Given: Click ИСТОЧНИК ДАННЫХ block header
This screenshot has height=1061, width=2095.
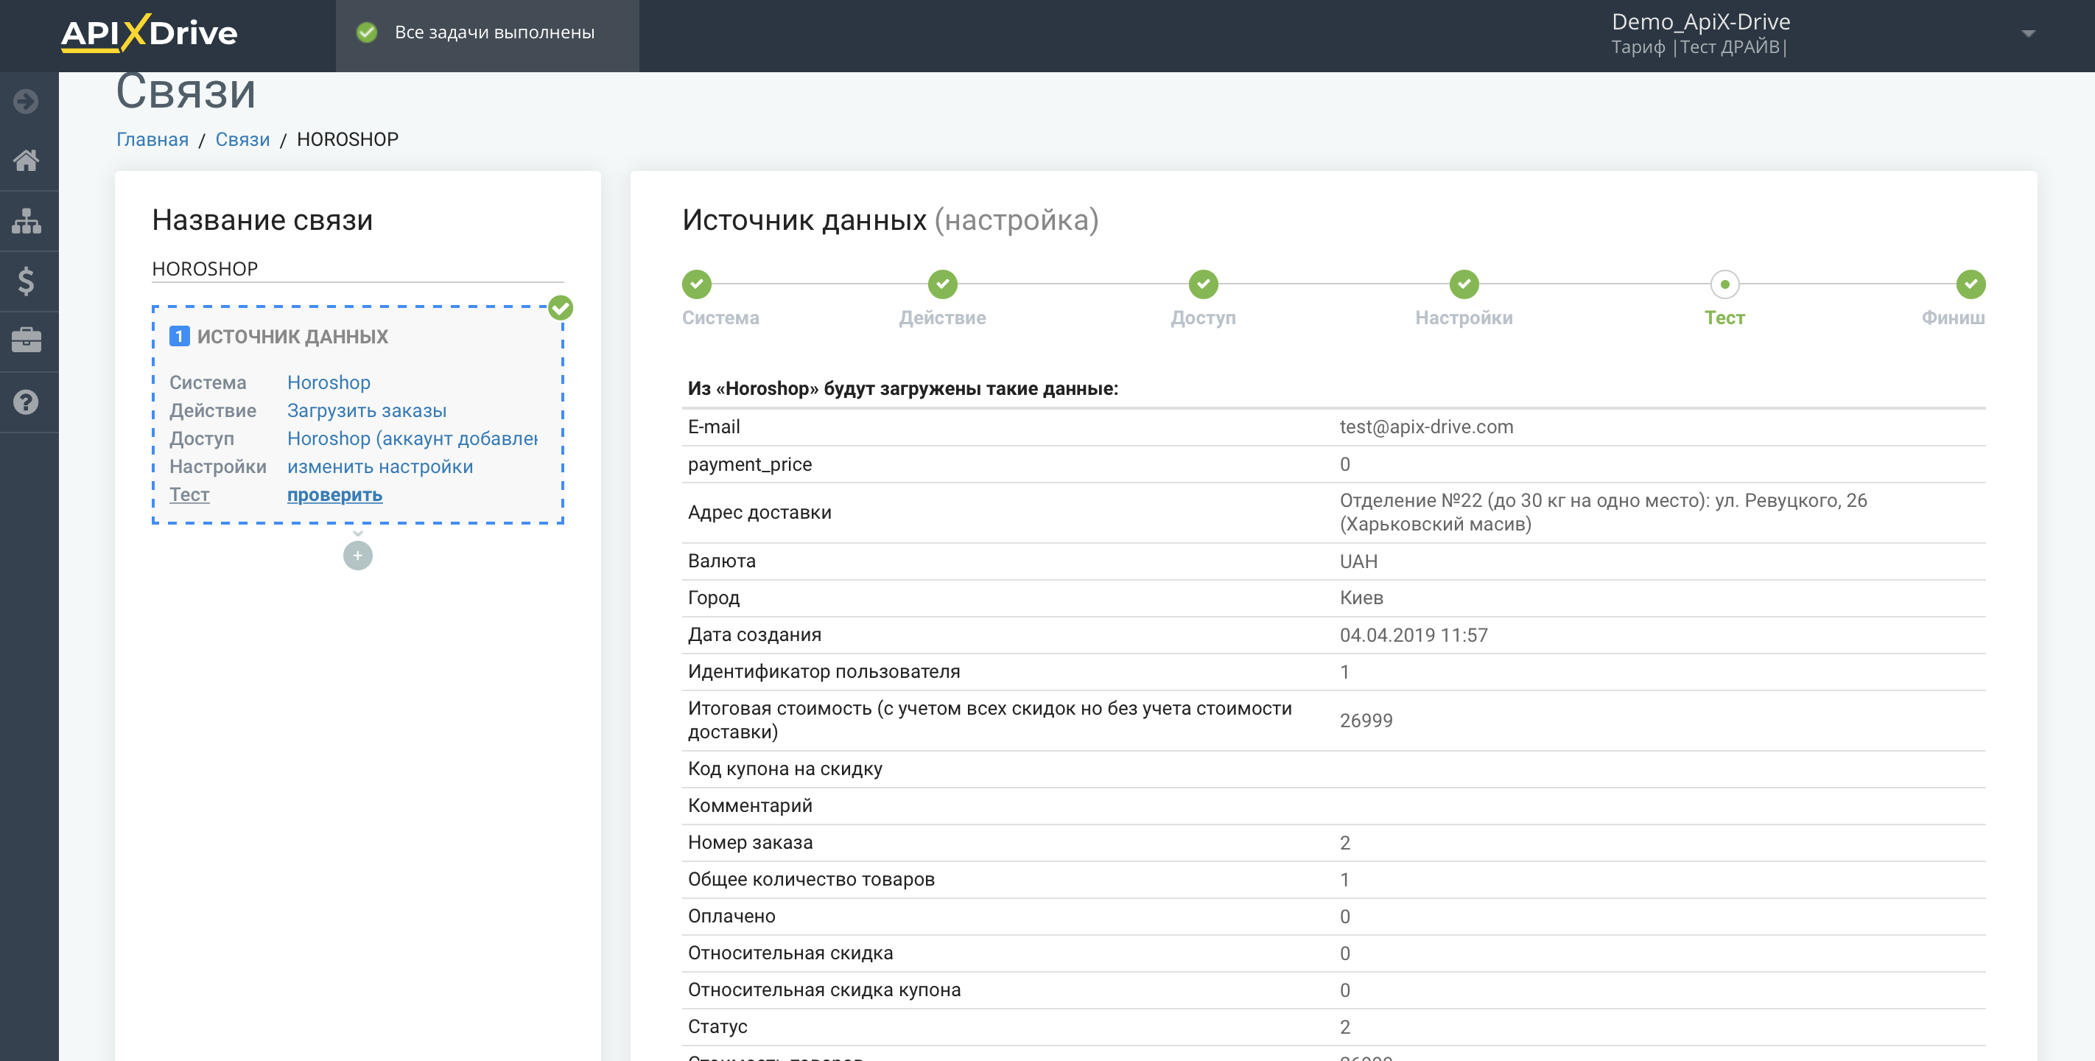Looking at the screenshot, I should click(x=292, y=336).
